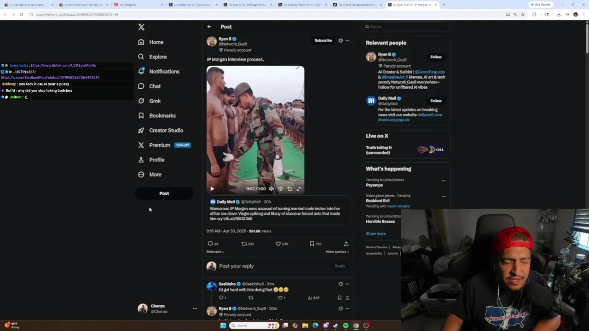The height and width of the screenshot is (331, 589).
Task: Click the taskbar Search box
Action: [254, 325]
